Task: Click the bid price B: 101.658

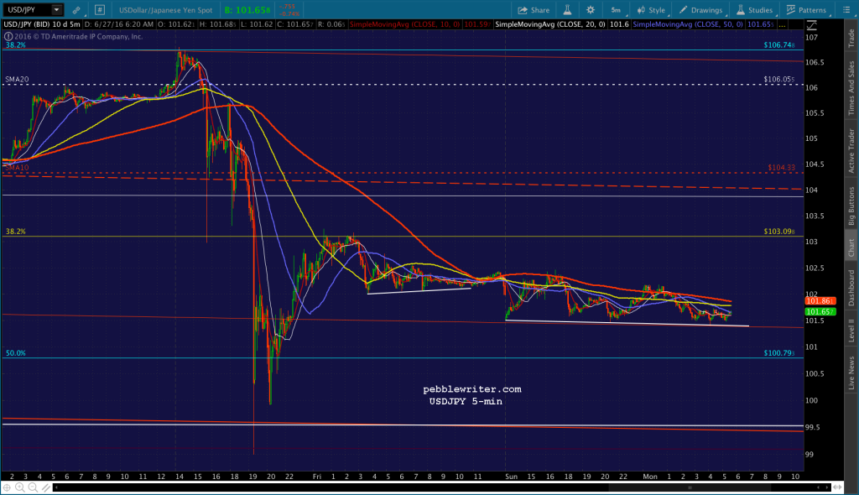Action: 247,10
